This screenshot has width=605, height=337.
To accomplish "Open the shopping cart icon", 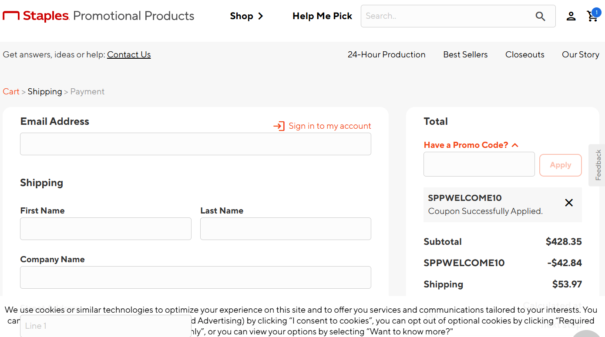I will (x=592, y=17).
